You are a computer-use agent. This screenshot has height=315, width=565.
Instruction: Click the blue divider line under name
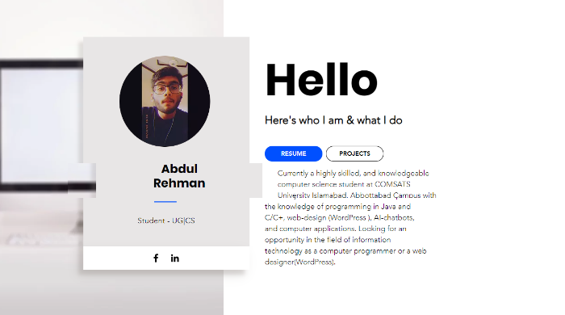(165, 201)
